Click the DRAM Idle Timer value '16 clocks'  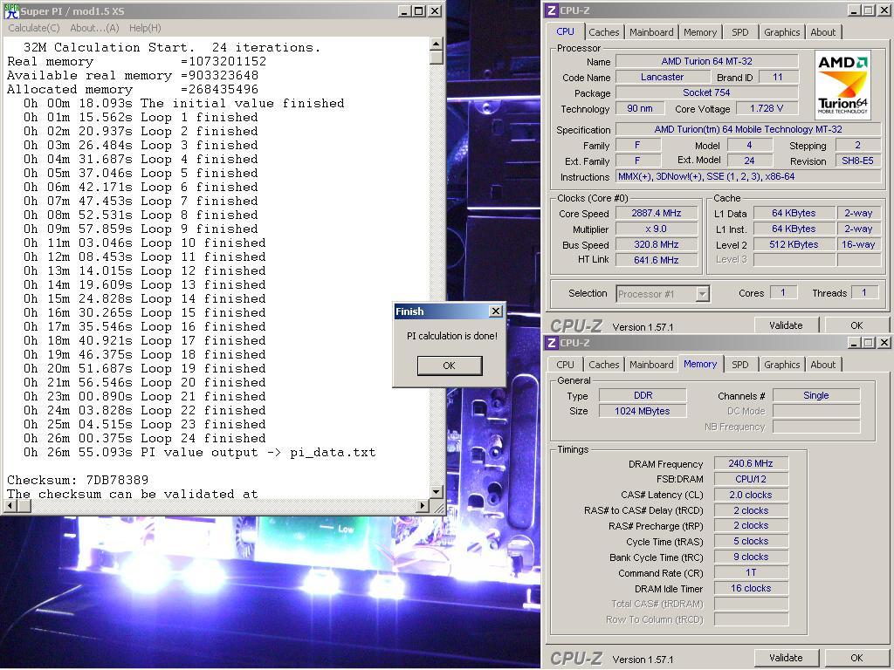click(751, 588)
